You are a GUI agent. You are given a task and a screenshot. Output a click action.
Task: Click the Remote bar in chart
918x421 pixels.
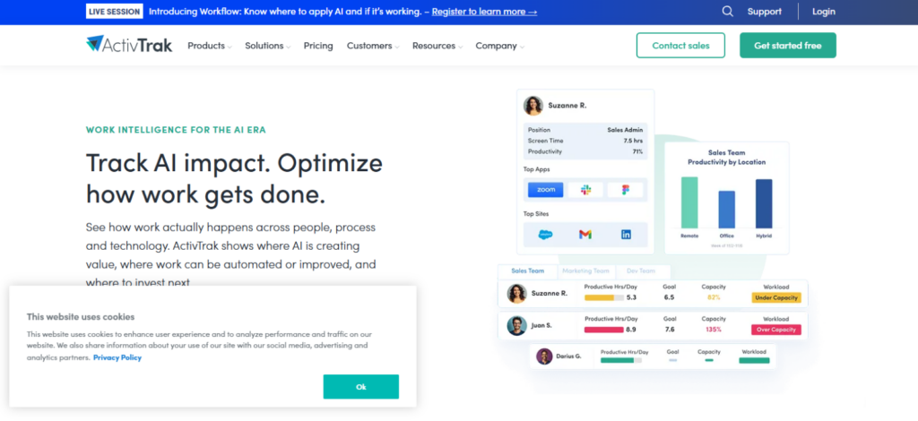pos(689,202)
